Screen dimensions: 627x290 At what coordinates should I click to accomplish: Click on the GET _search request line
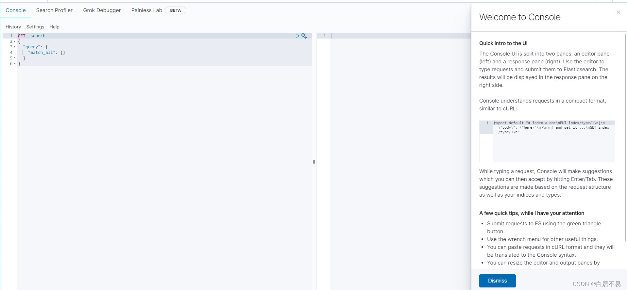tap(32, 36)
